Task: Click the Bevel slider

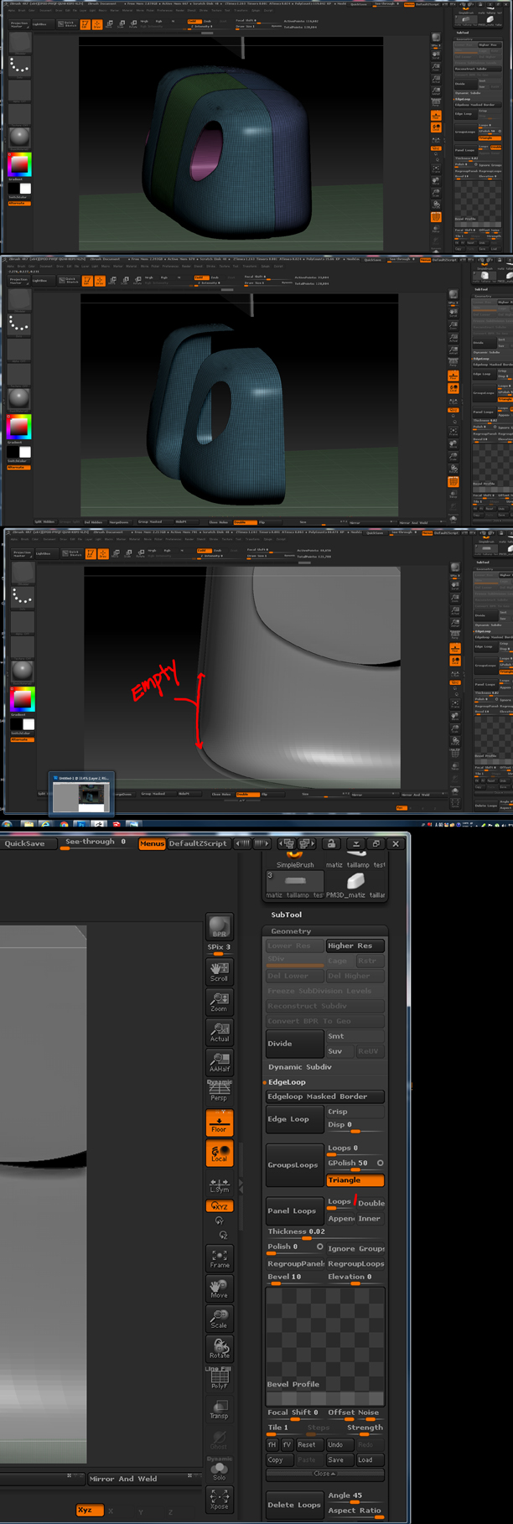Action: click(295, 1278)
